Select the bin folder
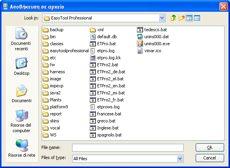230x168 pixels. point(49,37)
